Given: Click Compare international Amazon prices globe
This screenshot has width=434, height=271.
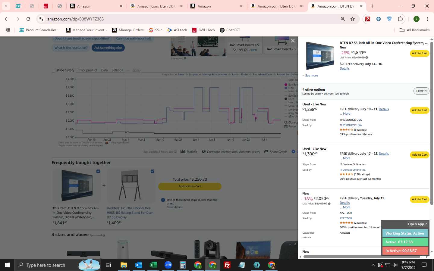Looking at the screenshot, I should coord(204,151).
